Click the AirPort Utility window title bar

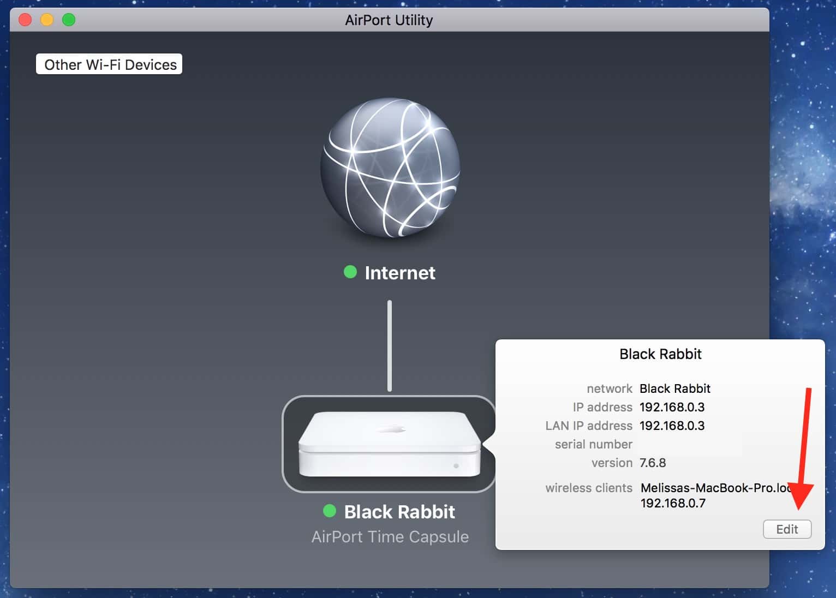pos(389,20)
